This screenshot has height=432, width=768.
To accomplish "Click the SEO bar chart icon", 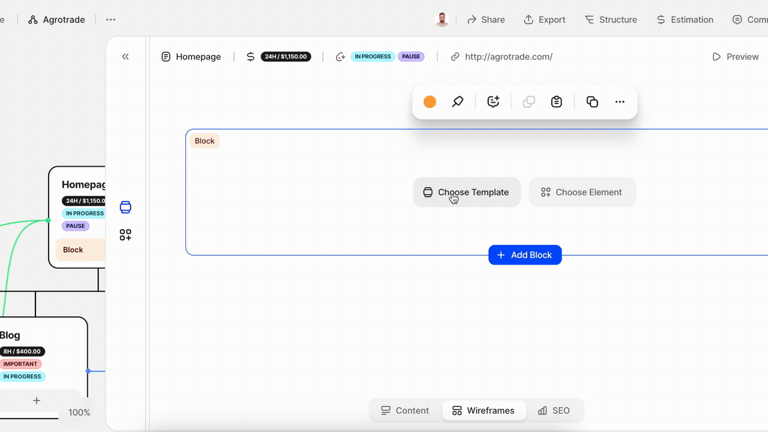I will click(x=542, y=410).
